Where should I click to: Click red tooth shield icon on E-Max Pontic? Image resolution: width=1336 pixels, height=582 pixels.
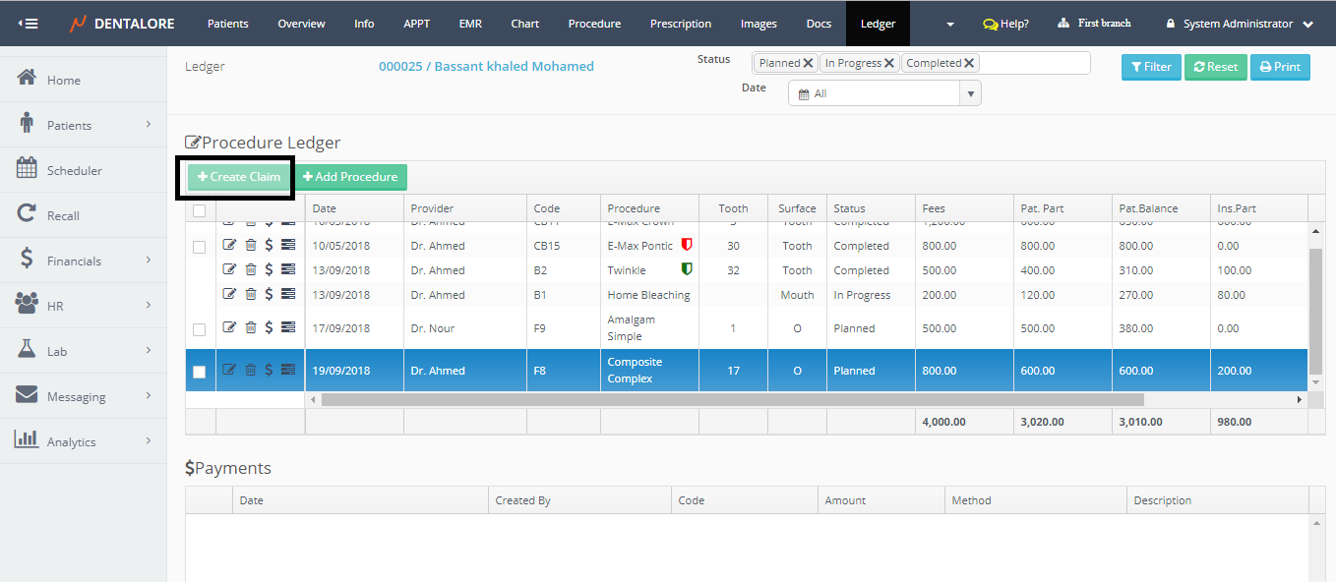coord(687,245)
